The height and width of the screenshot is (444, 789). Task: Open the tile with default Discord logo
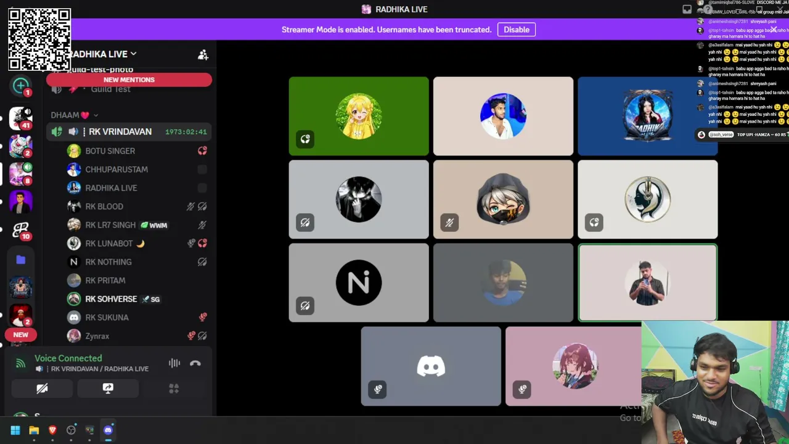(x=431, y=366)
